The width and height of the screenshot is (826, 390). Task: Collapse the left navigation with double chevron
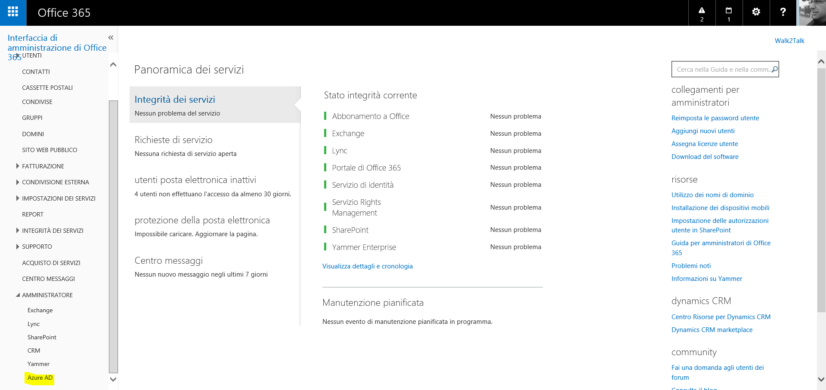point(111,38)
